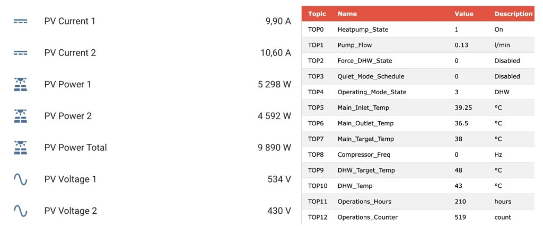Image resolution: width=543 pixels, height=226 pixels.
Task: Click the PV Voltage 1 label
Action: tap(70, 179)
